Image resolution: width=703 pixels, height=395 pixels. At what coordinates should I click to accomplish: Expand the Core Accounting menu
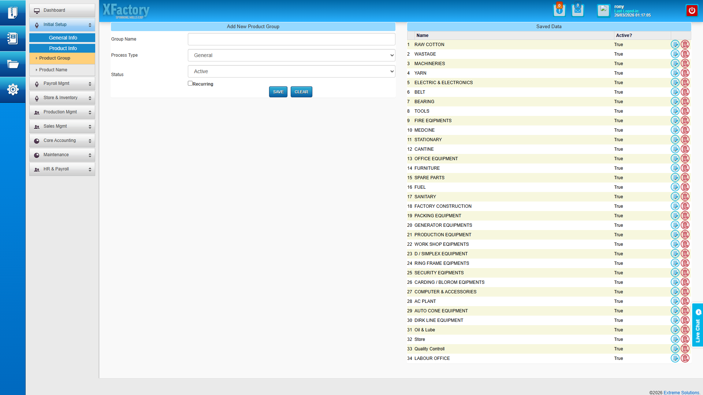(x=62, y=141)
